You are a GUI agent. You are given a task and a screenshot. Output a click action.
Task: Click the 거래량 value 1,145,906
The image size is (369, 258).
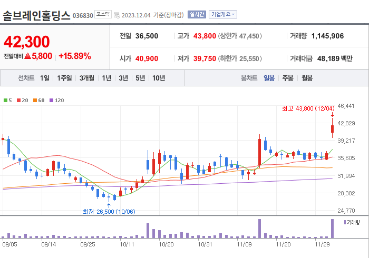(x=327, y=36)
